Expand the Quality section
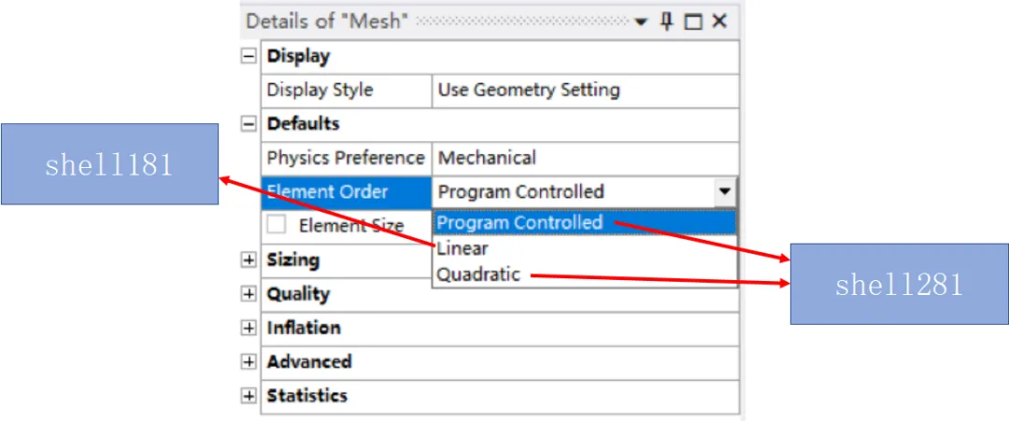Image resolution: width=1009 pixels, height=421 pixels. click(248, 294)
